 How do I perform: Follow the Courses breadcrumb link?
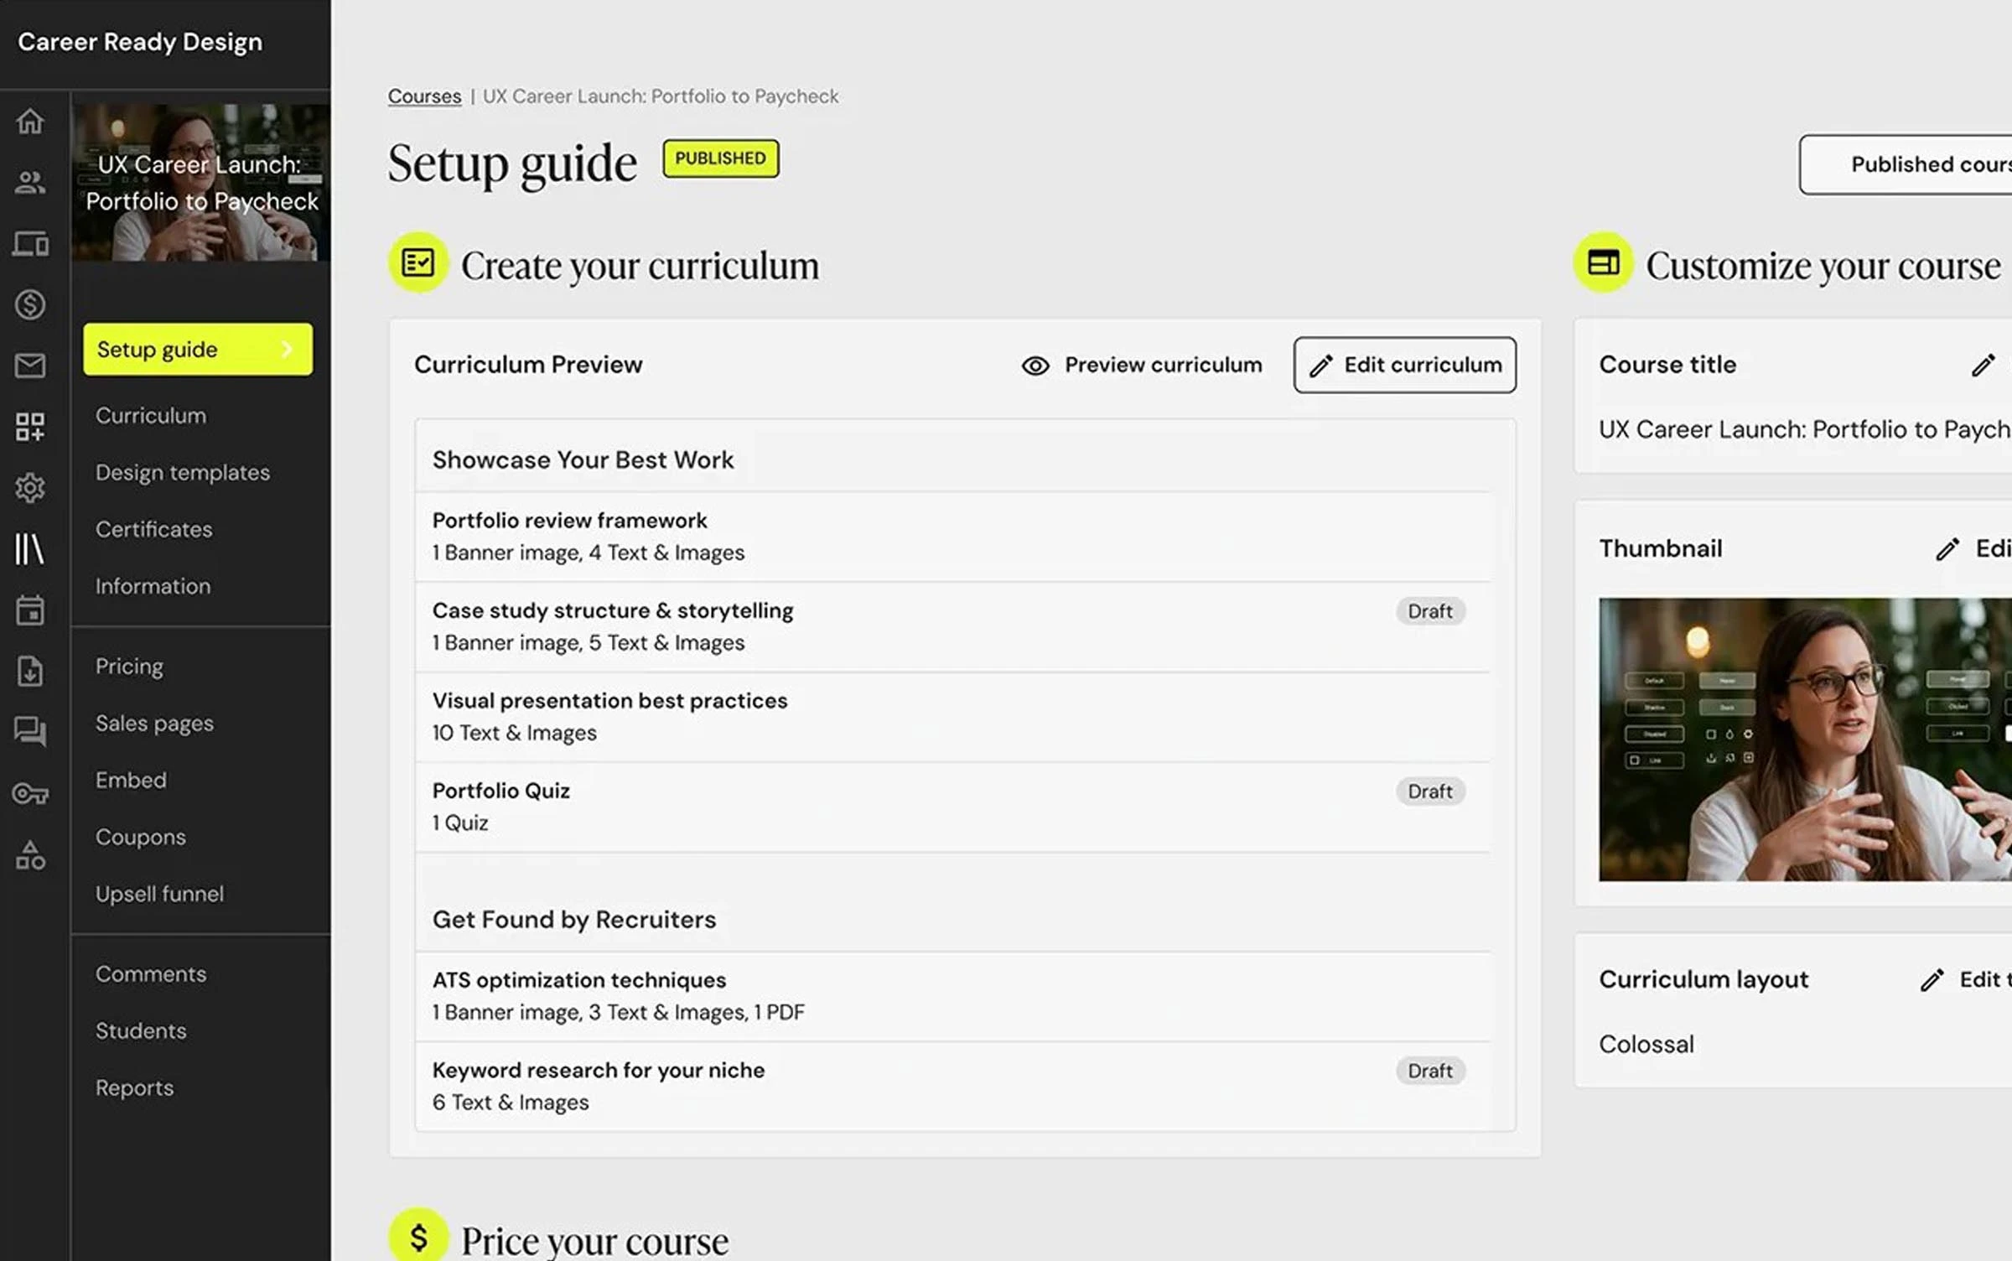[424, 96]
